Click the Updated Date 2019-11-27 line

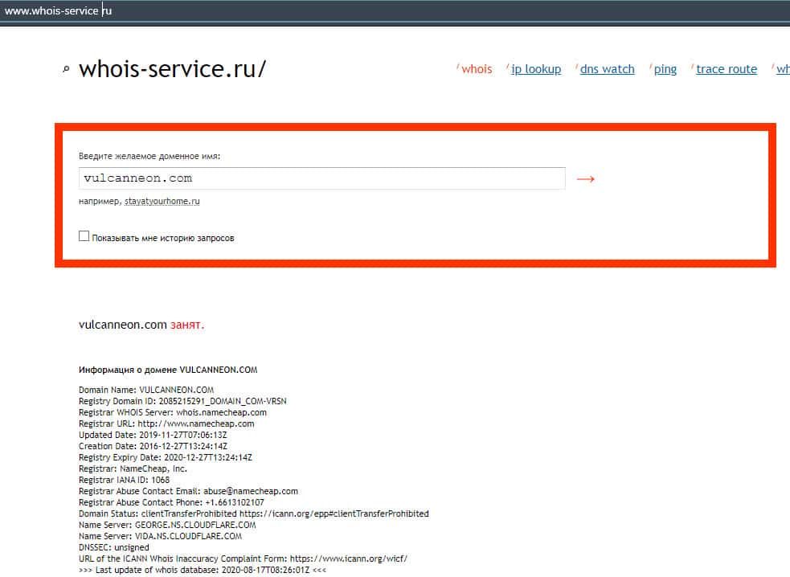[153, 435]
